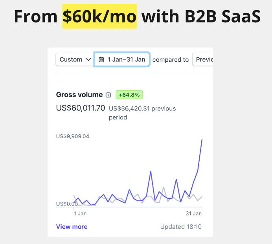Click the +64.8% growth badge
Viewport: 272px width, 244px height.
(129, 95)
